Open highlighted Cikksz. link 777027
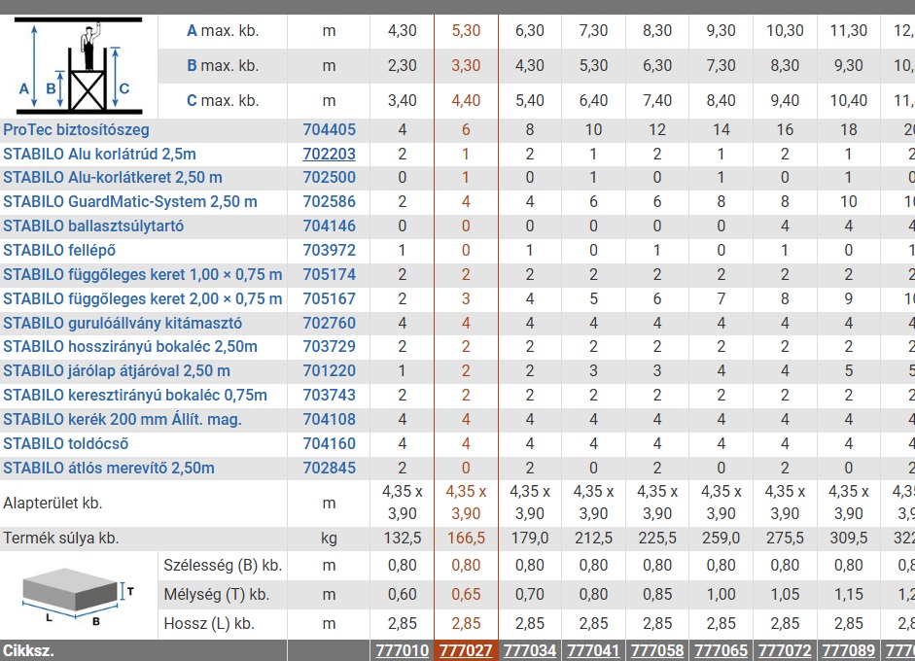This screenshot has width=915, height=661. point(466,650)
